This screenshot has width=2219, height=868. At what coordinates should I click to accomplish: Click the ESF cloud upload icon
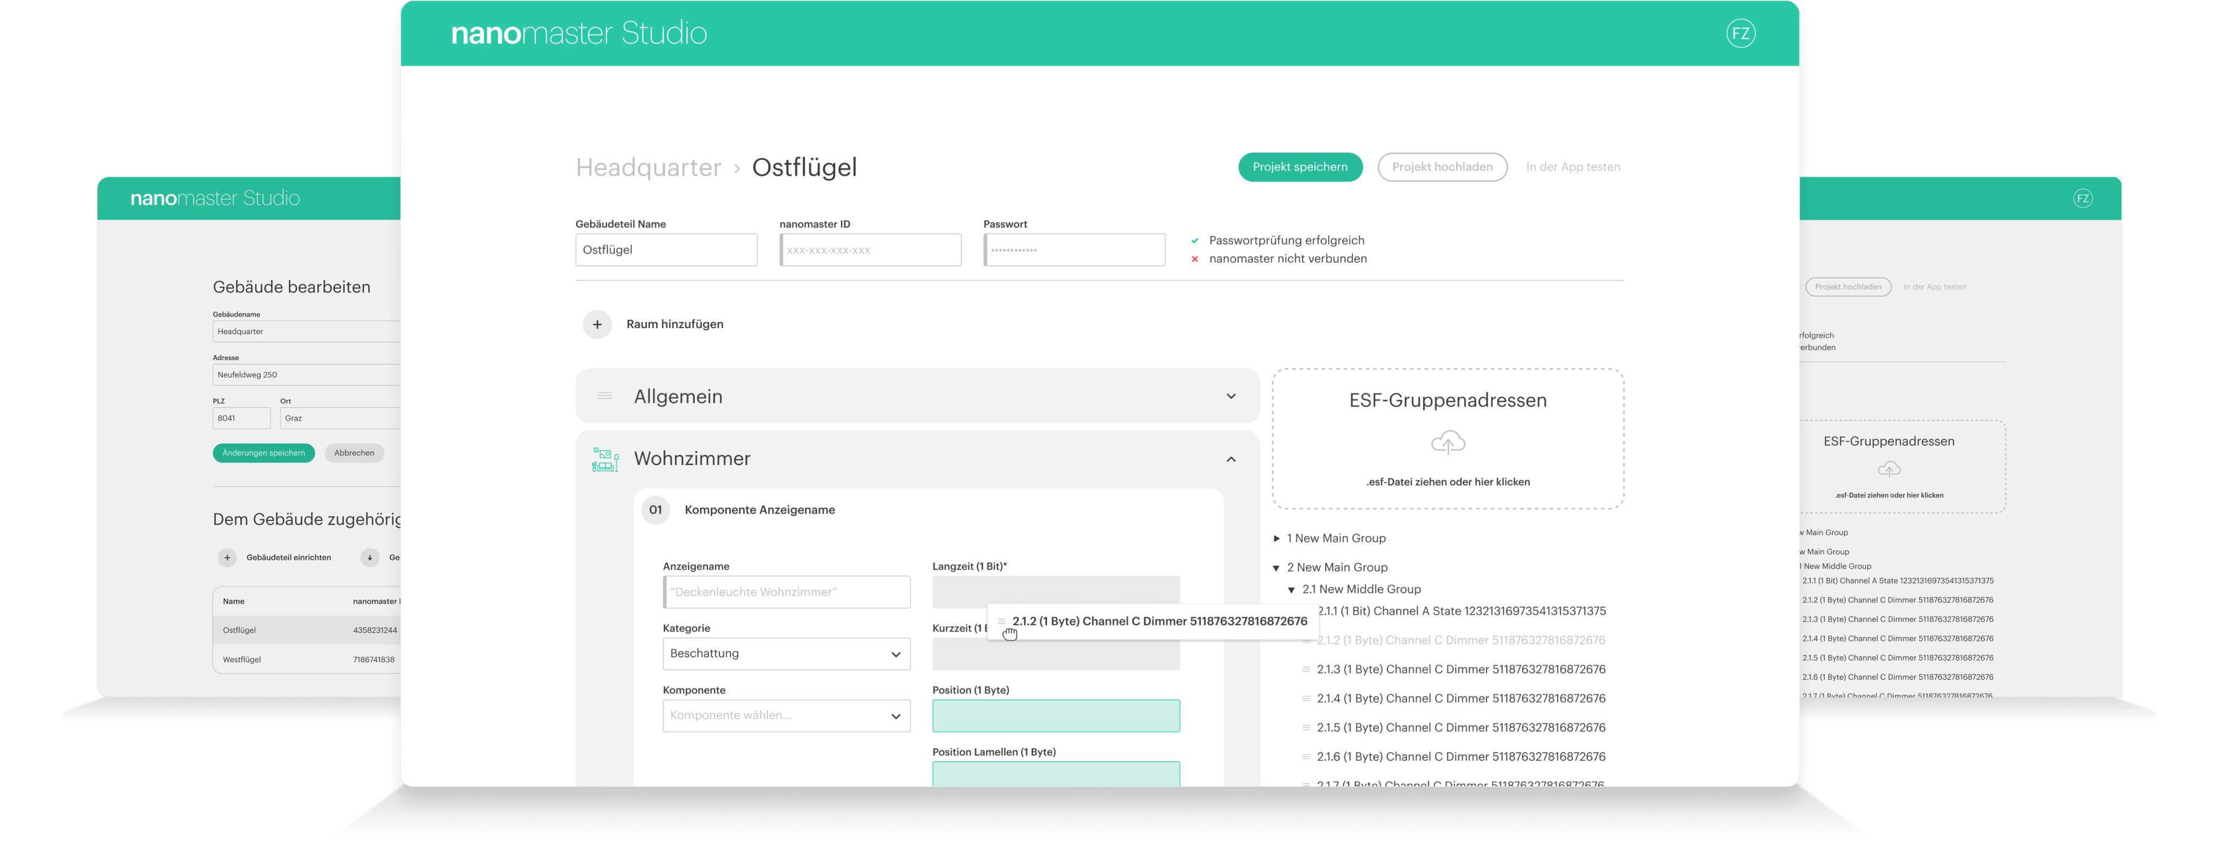pyautogui.click(x=1447, y=443)
